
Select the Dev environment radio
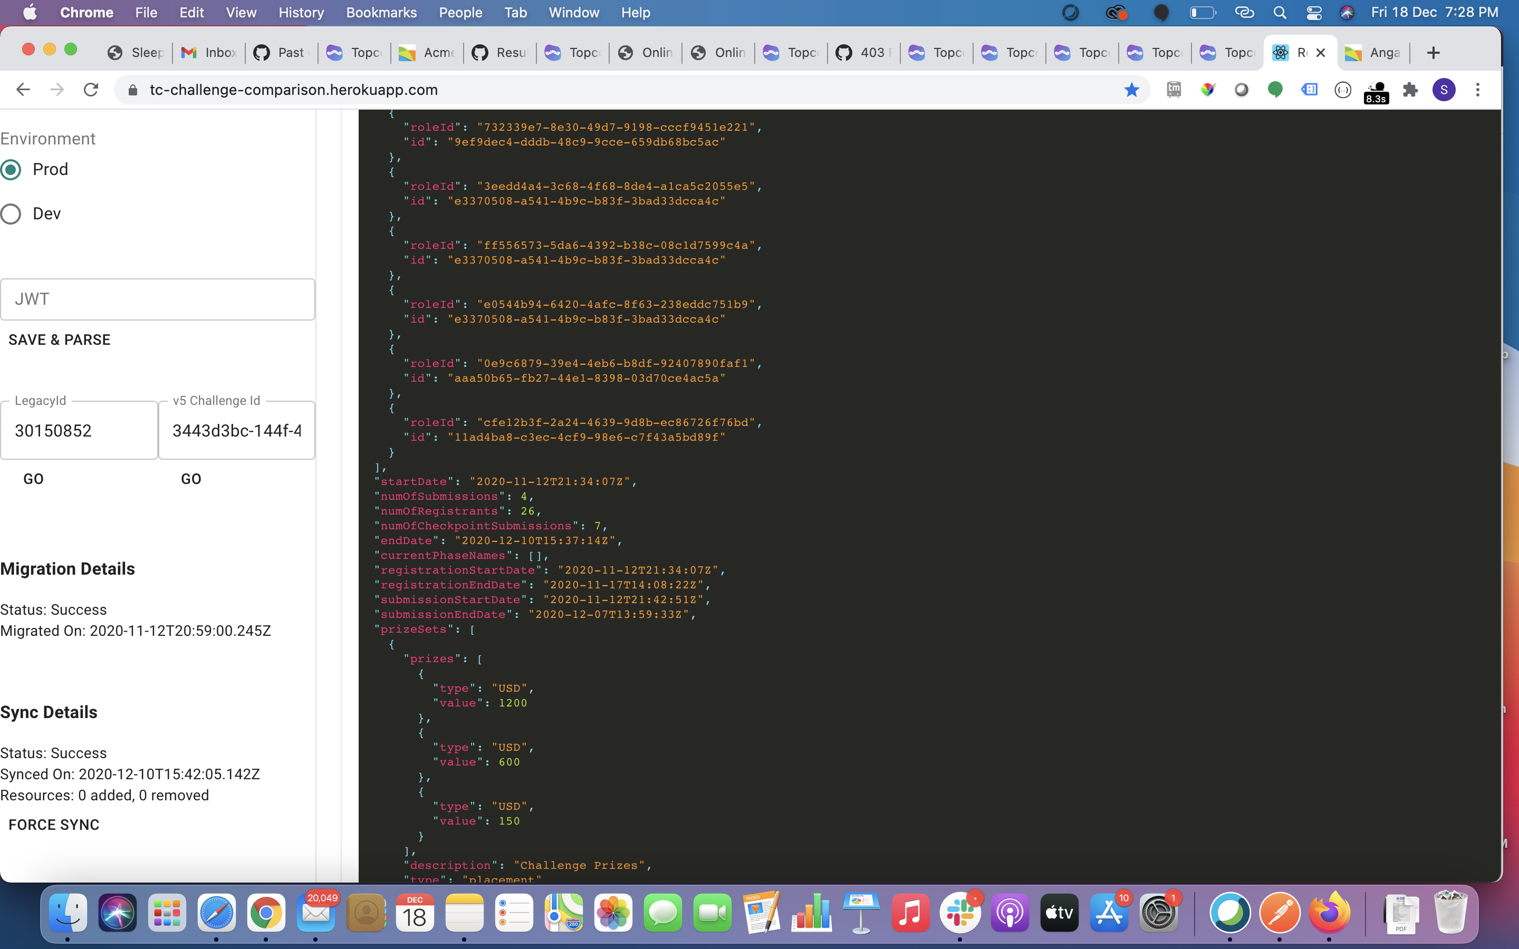11,214
